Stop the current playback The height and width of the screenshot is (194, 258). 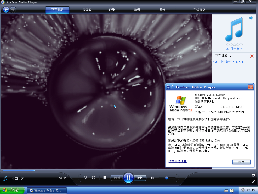click(105, 178)
